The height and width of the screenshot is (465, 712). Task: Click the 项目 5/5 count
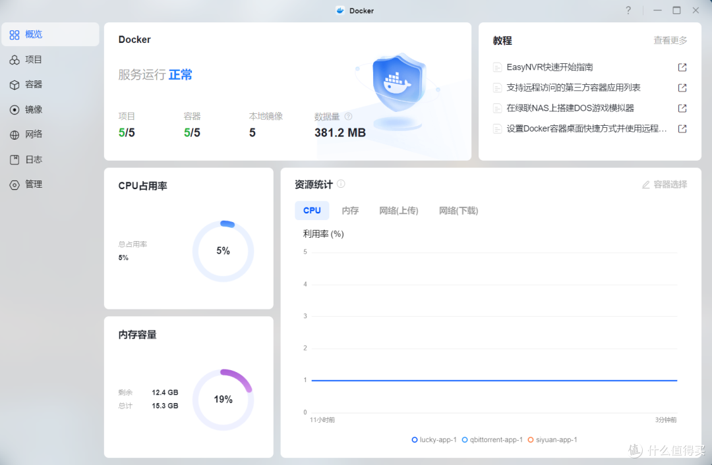pyautogui.click(x=127, y=132)
